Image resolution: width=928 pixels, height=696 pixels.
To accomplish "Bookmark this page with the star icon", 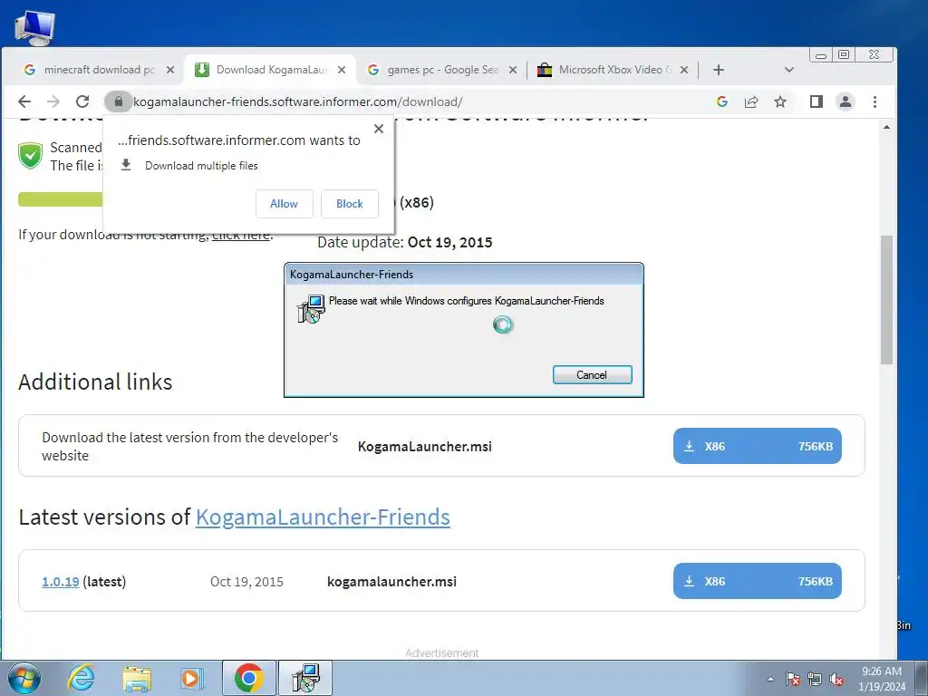I will [x=780, y=101].
